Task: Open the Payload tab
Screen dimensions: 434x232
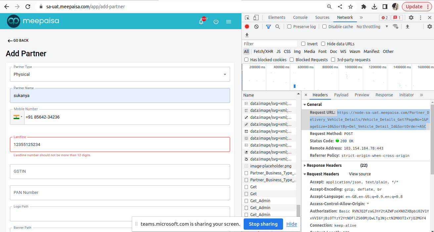Action: coord(341,95)
